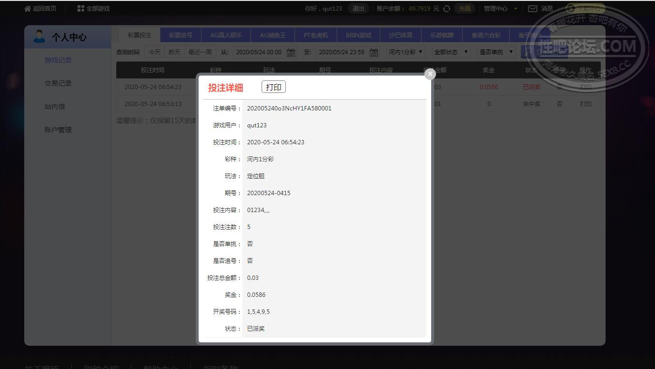Switch to the 彩票投注 tab
Viewport: 655px width, 369px height.
coord(140,35)
